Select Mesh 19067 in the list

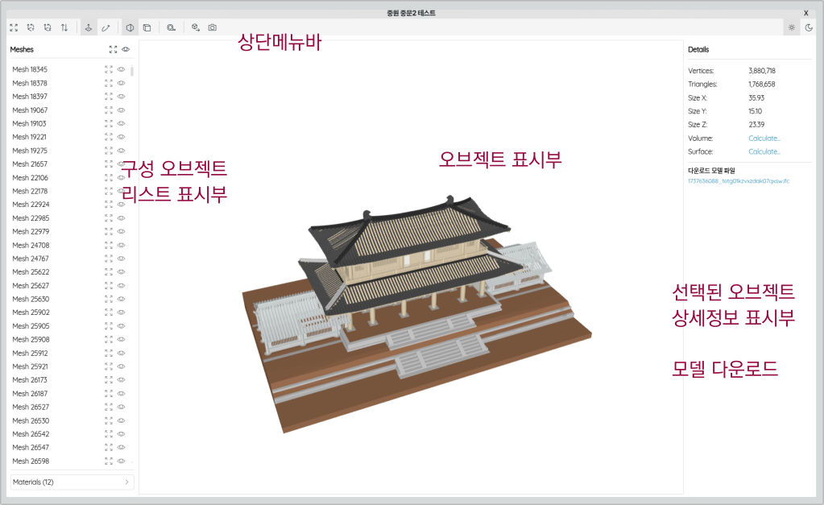point(30,110)
